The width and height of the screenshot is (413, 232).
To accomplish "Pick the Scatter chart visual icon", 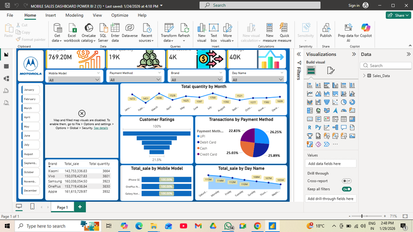I will coord(335,102).
